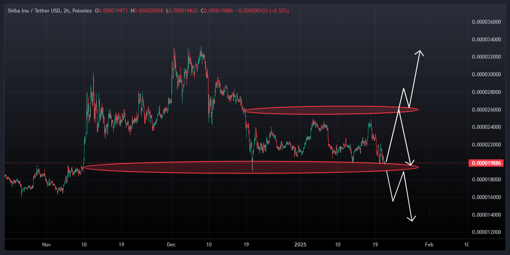Click the 10 date label right after Dec

point(209,244)
